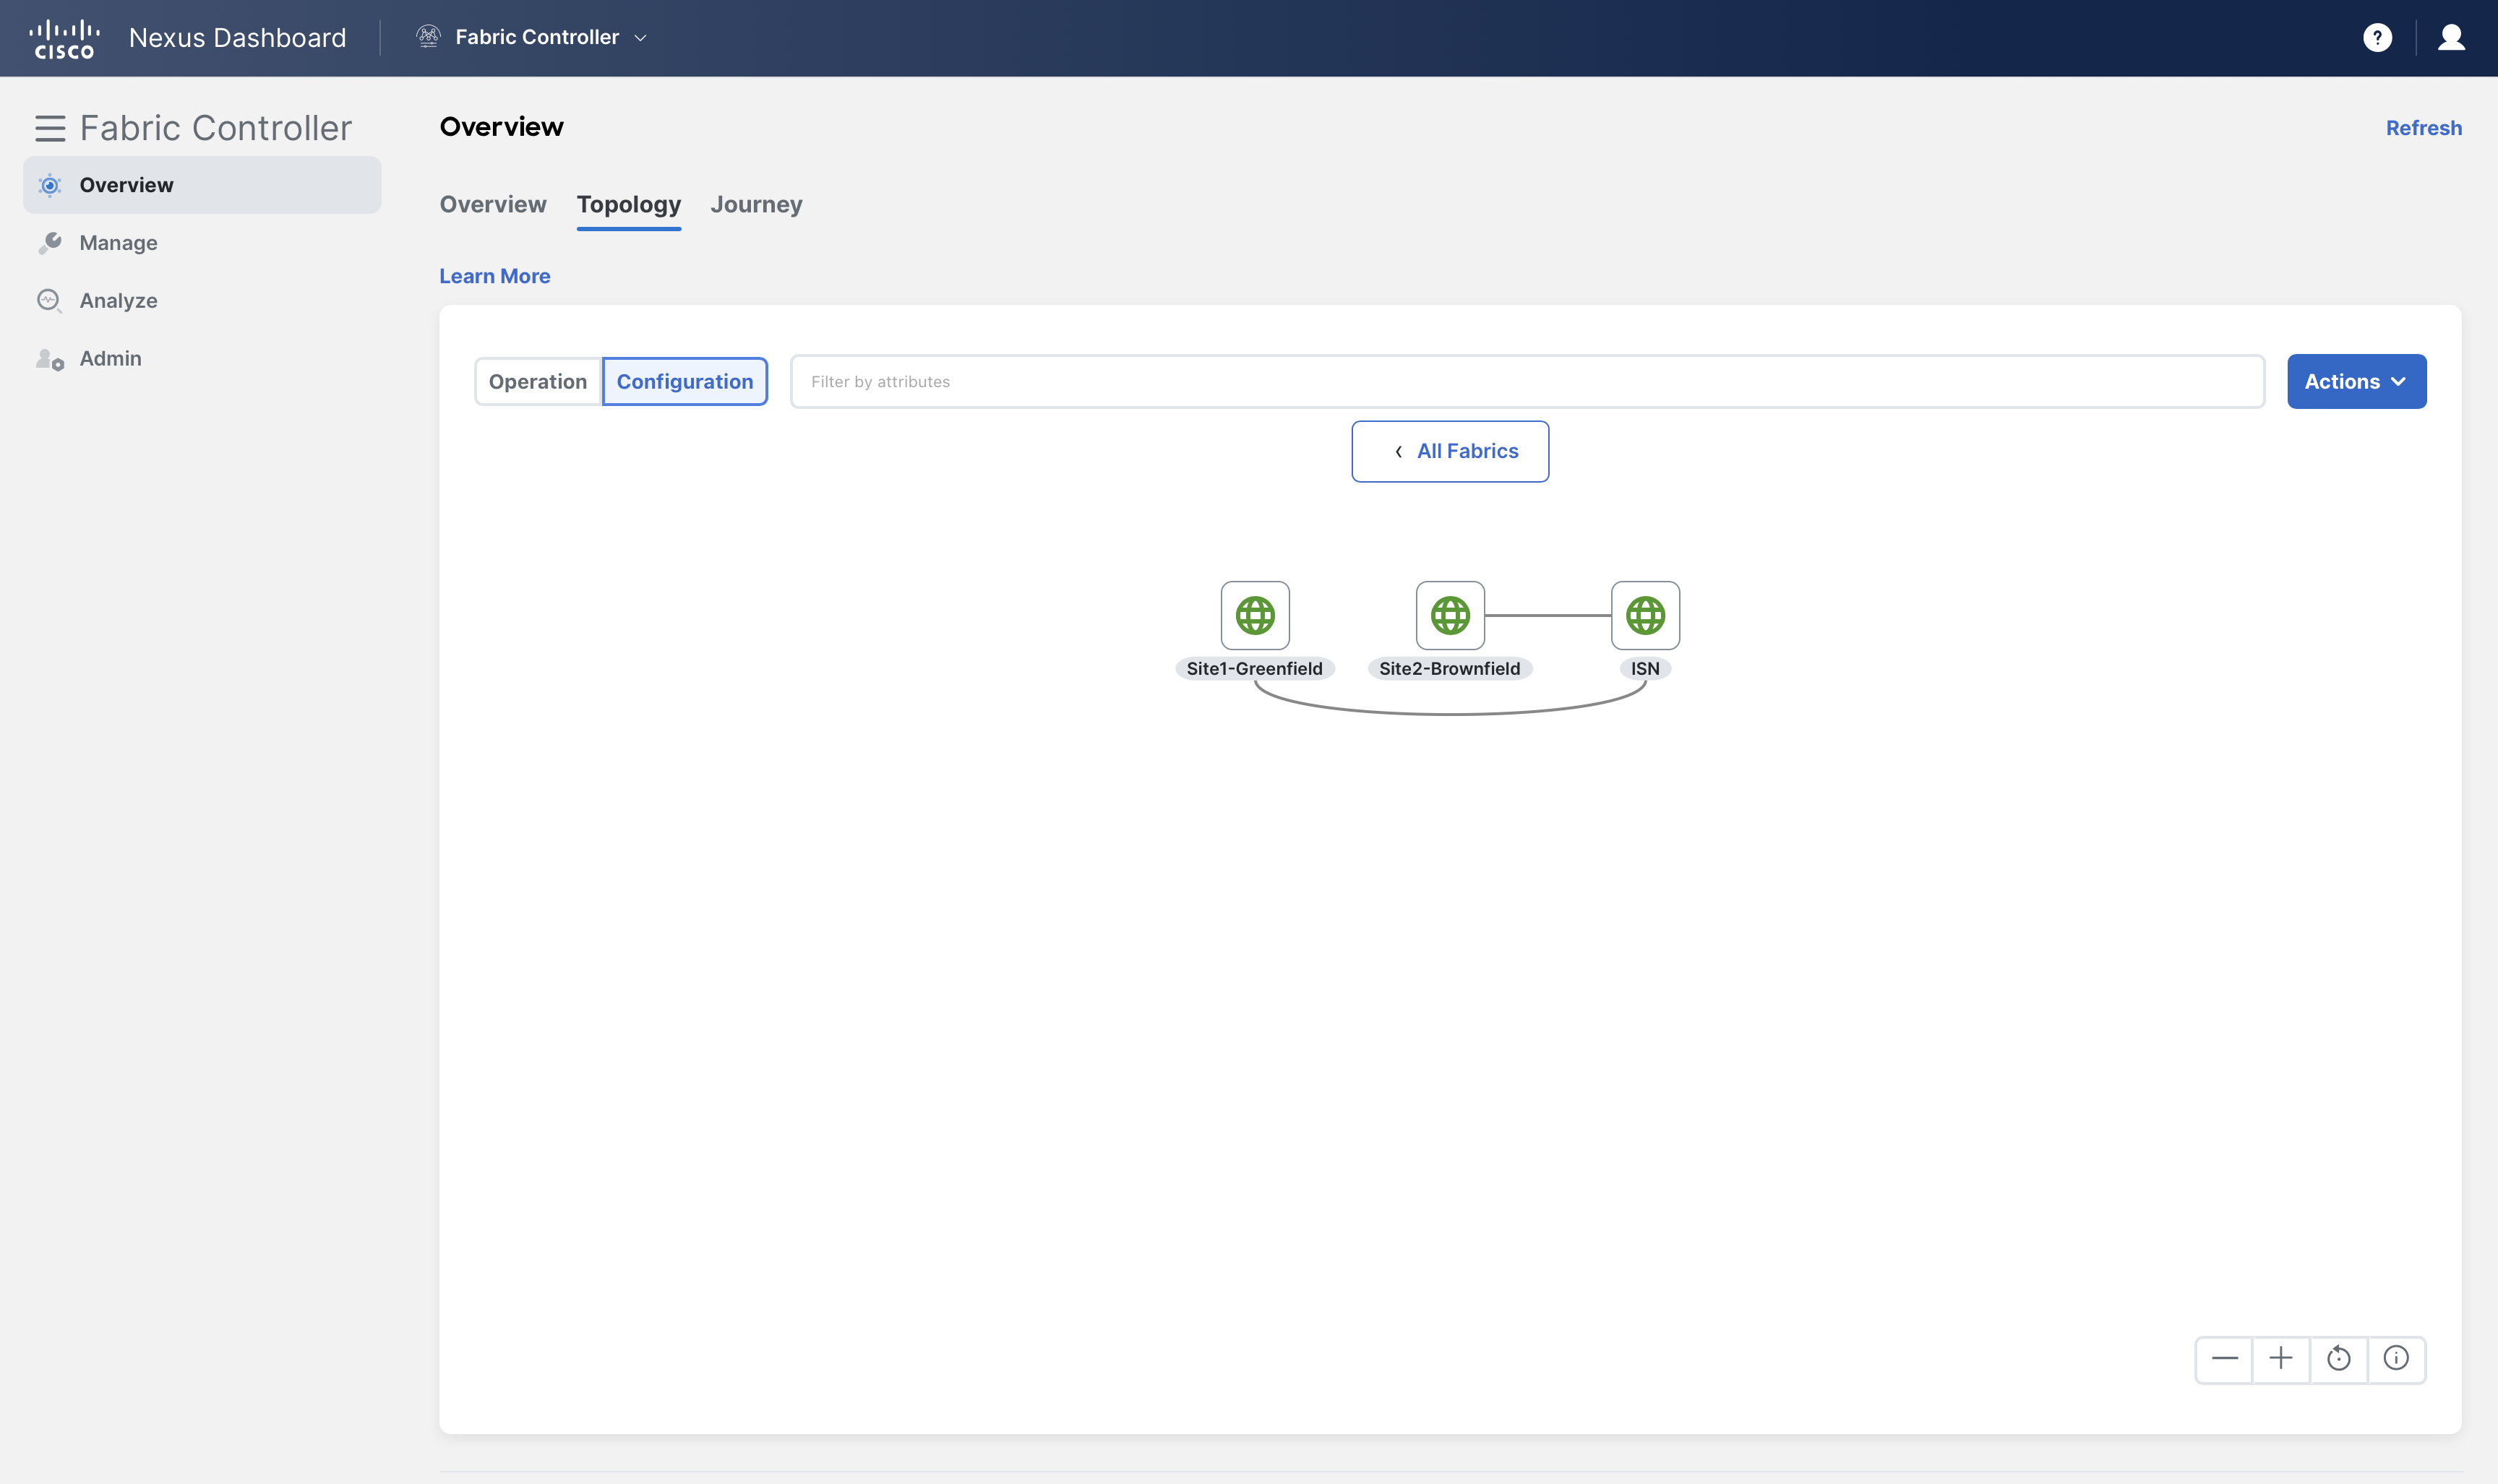Open the user profile icon
Screen dimensions: 2498x1484
click(x=2451, y=38)
